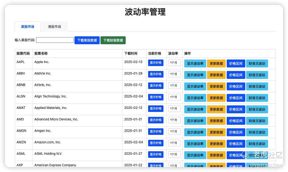The width and height of the screenshot is (288, 172).
Task: Show price for AMZN row
Action: [x=156, y=143]
